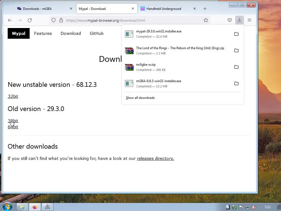Visit the GitHub nav link
Viewport: 281px width, 211px height.
[97, 33]
